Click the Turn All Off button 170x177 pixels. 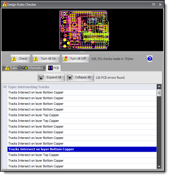click(x=75, y=59)
